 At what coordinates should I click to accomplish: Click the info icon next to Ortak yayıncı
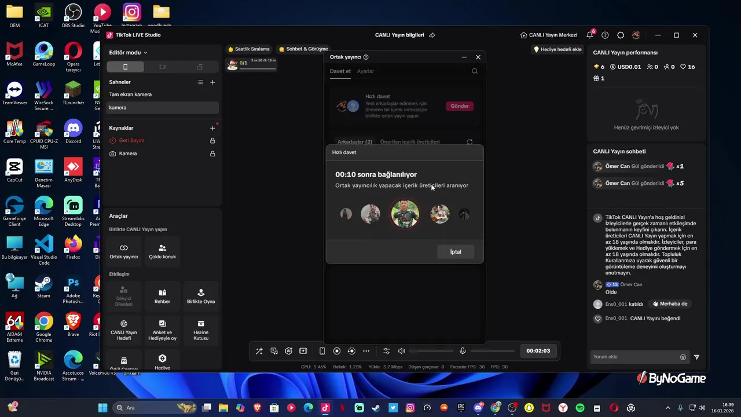[x=366, y=57]
